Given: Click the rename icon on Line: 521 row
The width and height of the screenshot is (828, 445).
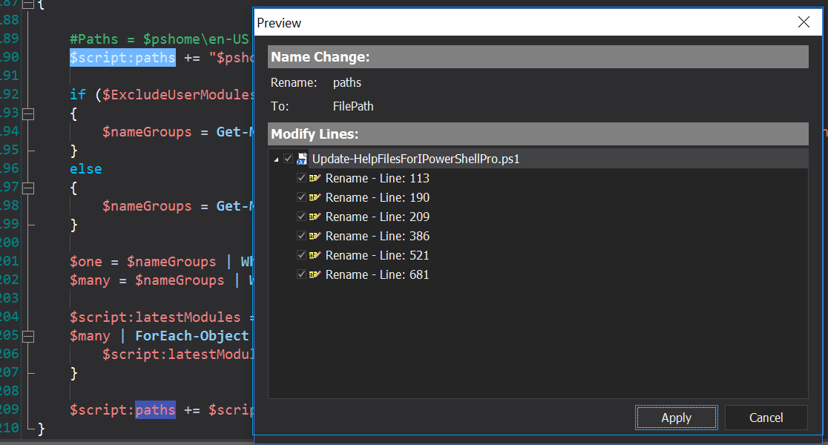Looking at the screenshot, I should (x=315, y=255).
